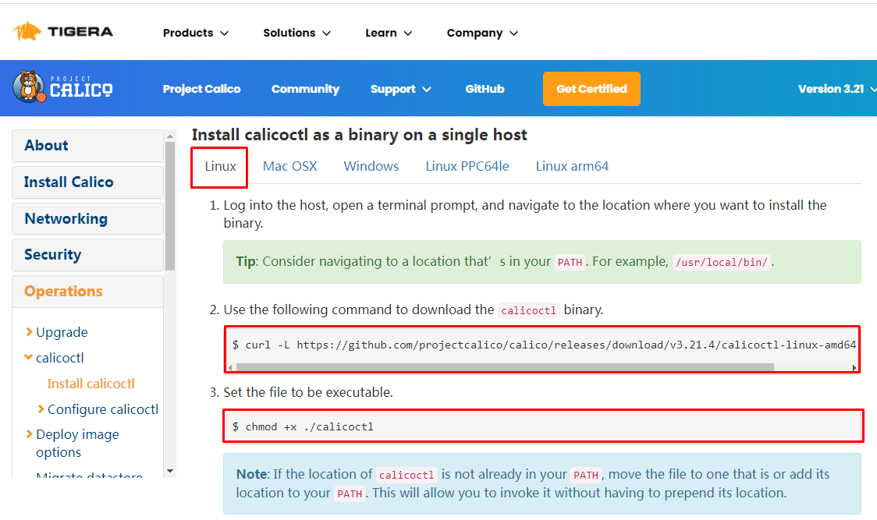
Task: Open the Support dropdown
Action: coord(400,89)
